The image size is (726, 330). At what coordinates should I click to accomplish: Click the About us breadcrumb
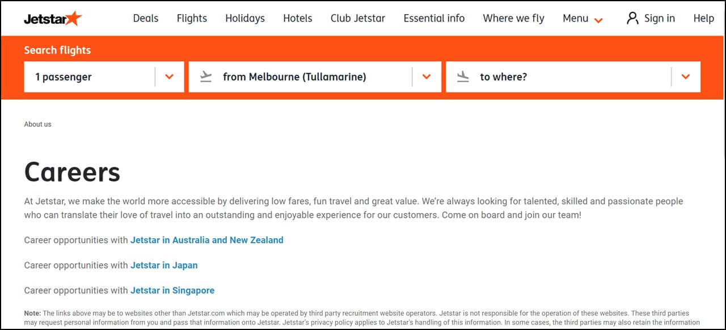37,124
